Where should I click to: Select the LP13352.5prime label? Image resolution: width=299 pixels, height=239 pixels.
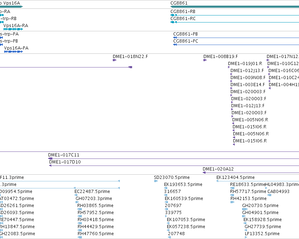point(262,234)
